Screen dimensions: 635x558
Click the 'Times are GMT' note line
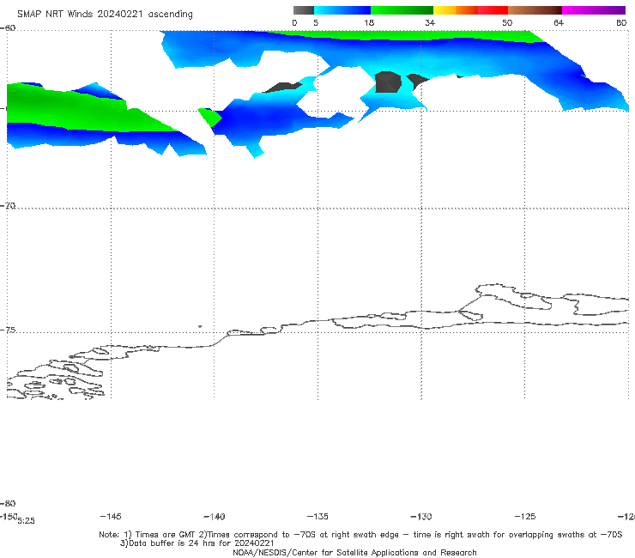click(x=360, y=535)
